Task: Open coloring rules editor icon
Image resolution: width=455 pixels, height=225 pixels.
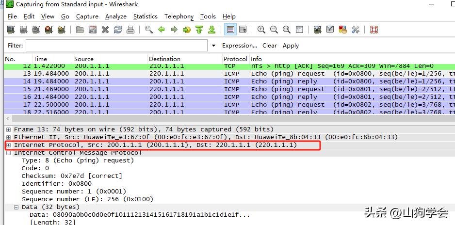Action: pyautogui.click(x=342, y=30)
